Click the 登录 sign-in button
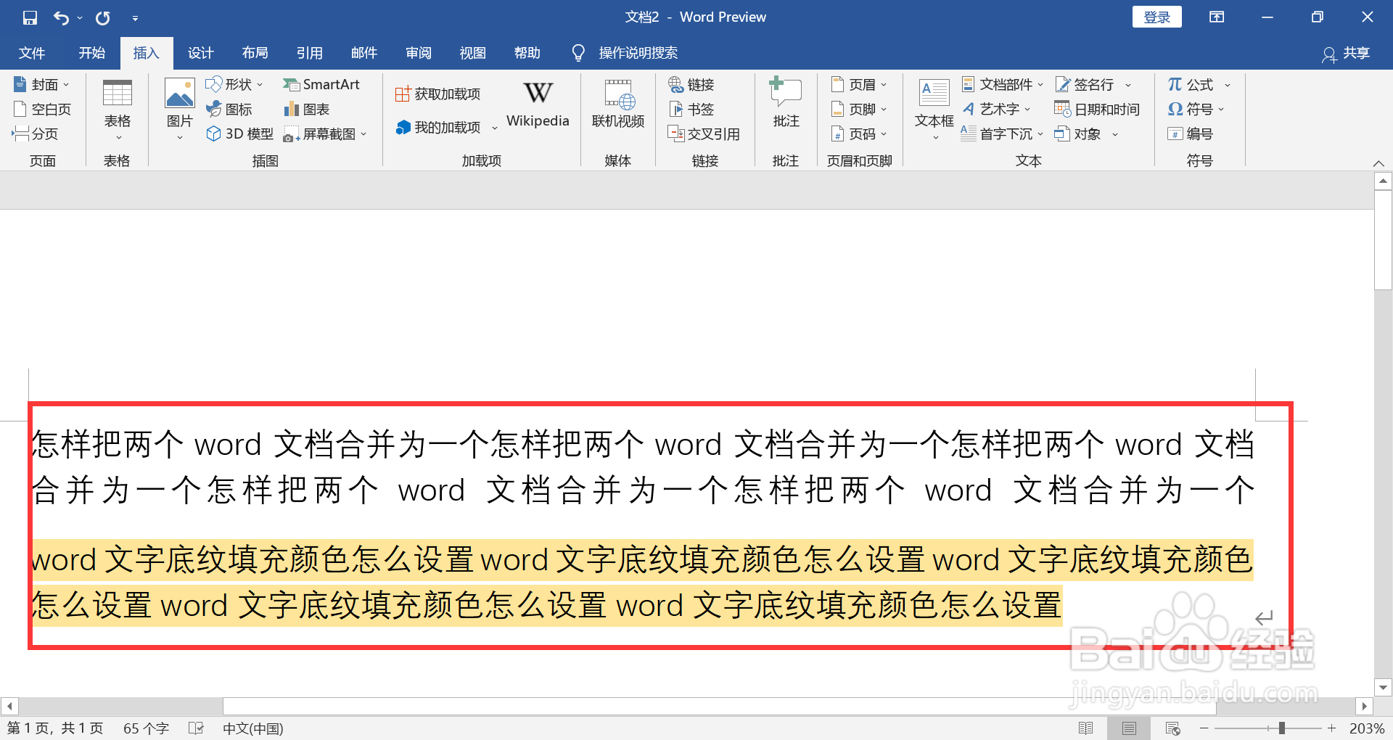Screen dimensions: 1393x740 (x=1156, y=17)
